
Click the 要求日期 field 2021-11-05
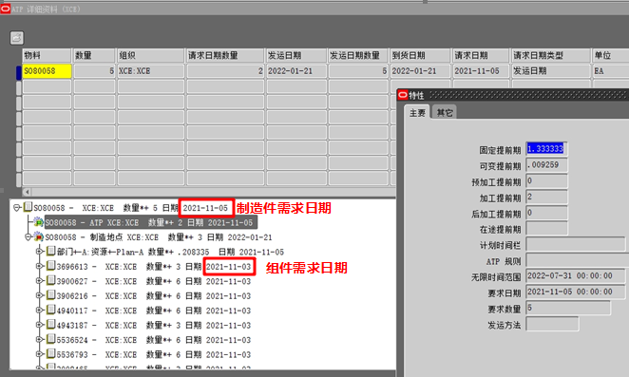[576, 292]
